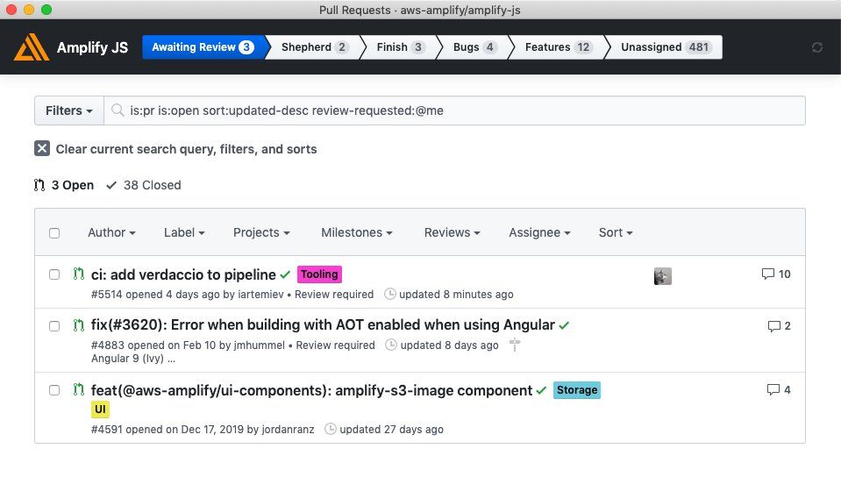Click green check status on Angular AOT PR
This screenshot has width=841, height=477.
point(564,325)
